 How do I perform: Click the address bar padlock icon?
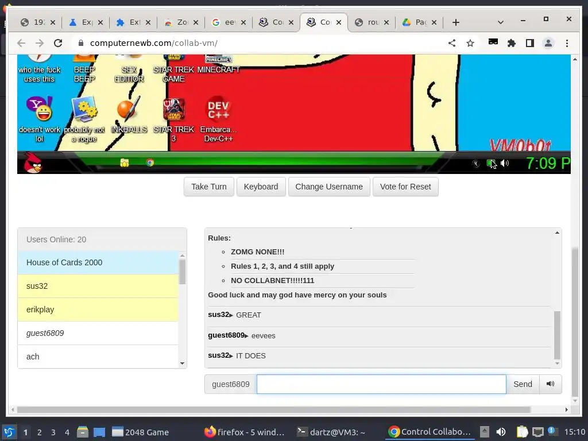(x=80, y=43)
